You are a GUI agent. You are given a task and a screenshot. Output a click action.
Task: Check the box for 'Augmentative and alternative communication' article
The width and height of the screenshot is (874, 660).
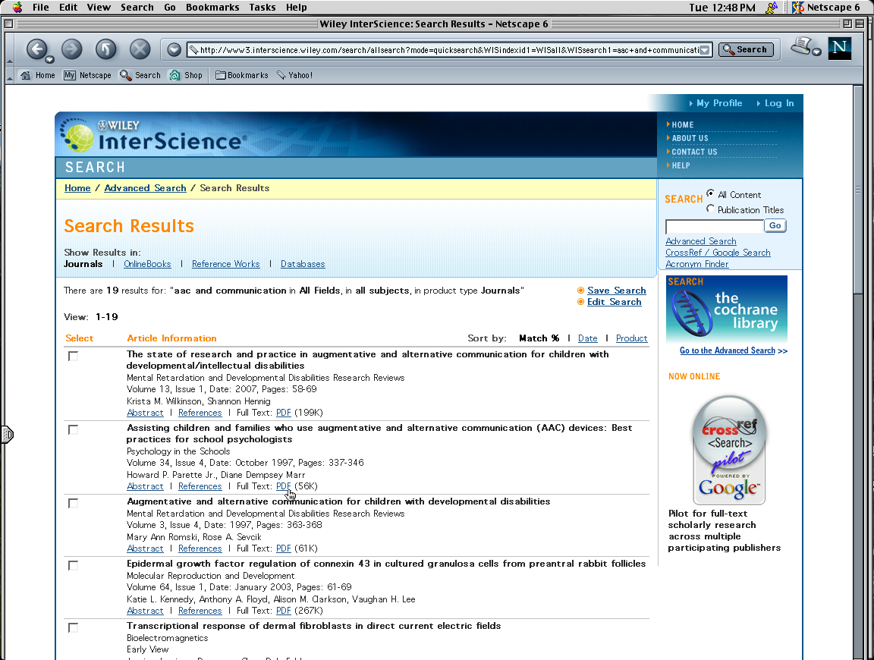[73, 504]
